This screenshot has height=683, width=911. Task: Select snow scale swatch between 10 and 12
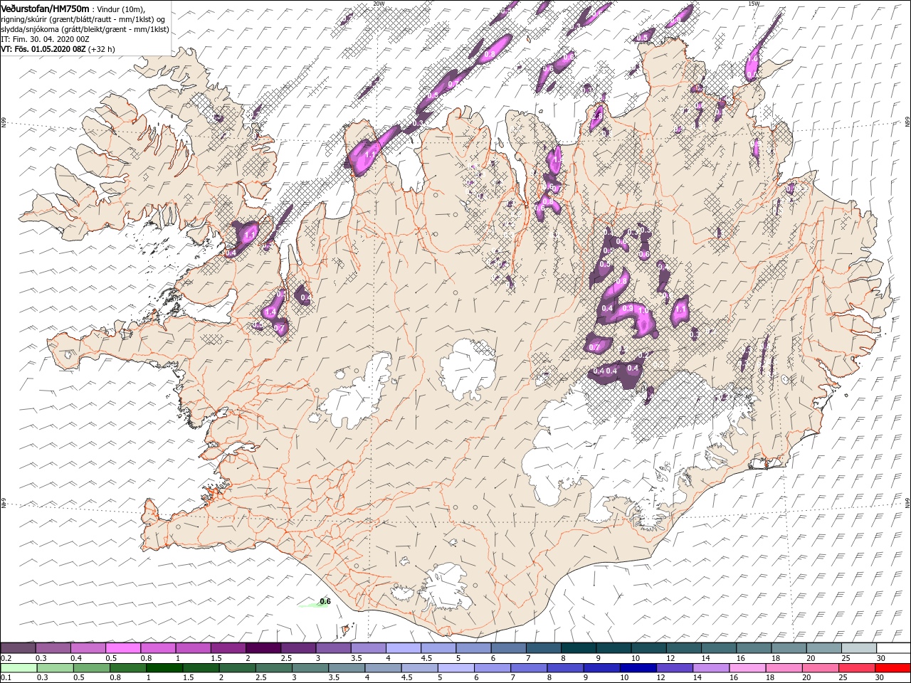(x=648, y=648)
